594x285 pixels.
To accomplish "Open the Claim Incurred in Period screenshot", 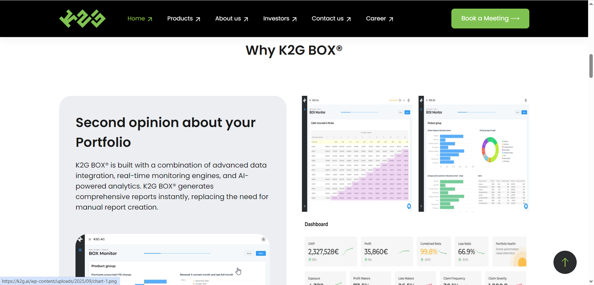I will [357, 154].
